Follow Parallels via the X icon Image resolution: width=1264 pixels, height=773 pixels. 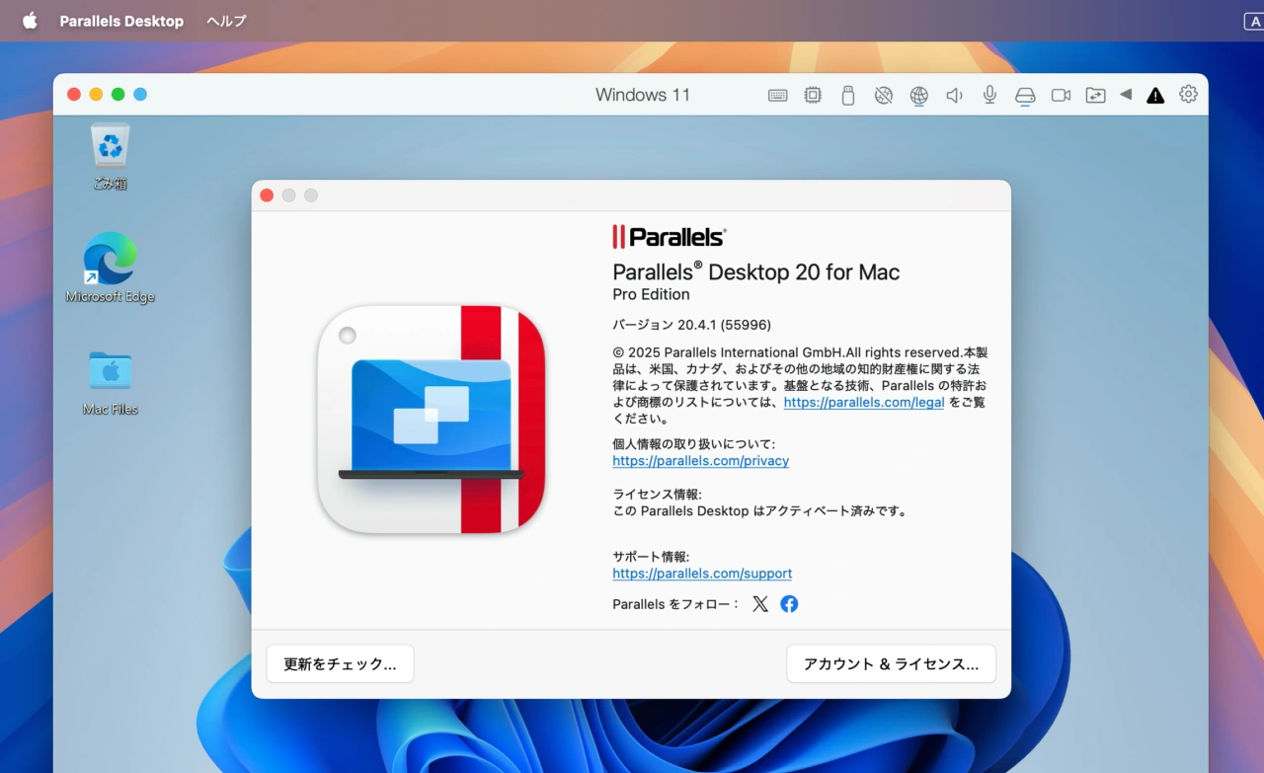point(760,603)
